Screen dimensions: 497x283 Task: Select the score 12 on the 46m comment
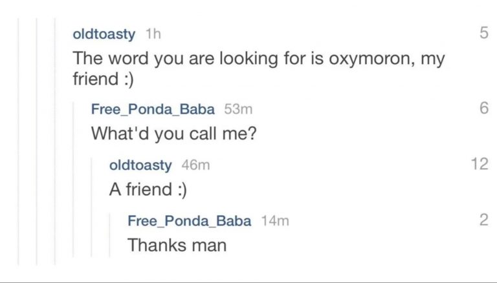coord(480,164)
